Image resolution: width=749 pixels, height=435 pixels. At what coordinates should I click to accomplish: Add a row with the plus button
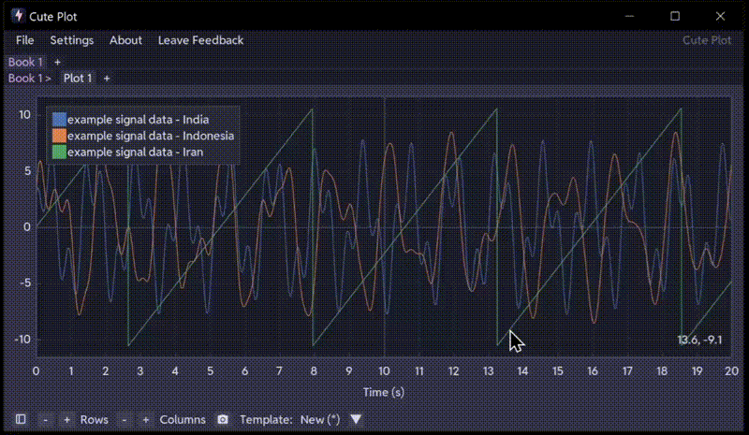pyautogui.click(x=66, y=420)
